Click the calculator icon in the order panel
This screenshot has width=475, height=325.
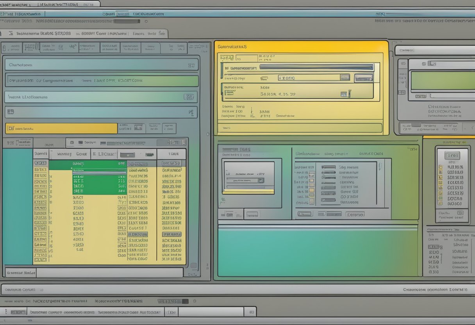tap(343, 93)
